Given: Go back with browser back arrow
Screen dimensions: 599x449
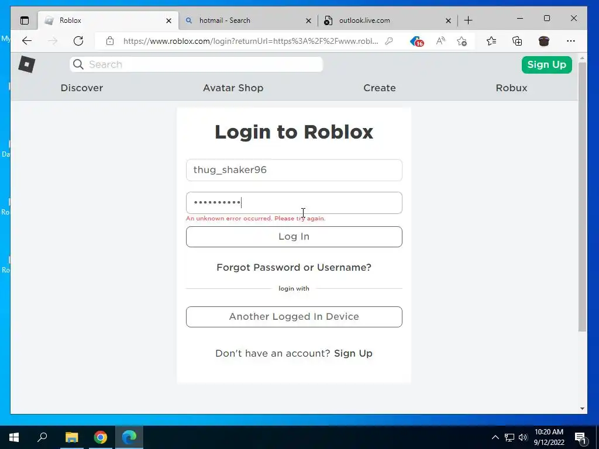Looking at the screenshot, I should tap(27, 41).
